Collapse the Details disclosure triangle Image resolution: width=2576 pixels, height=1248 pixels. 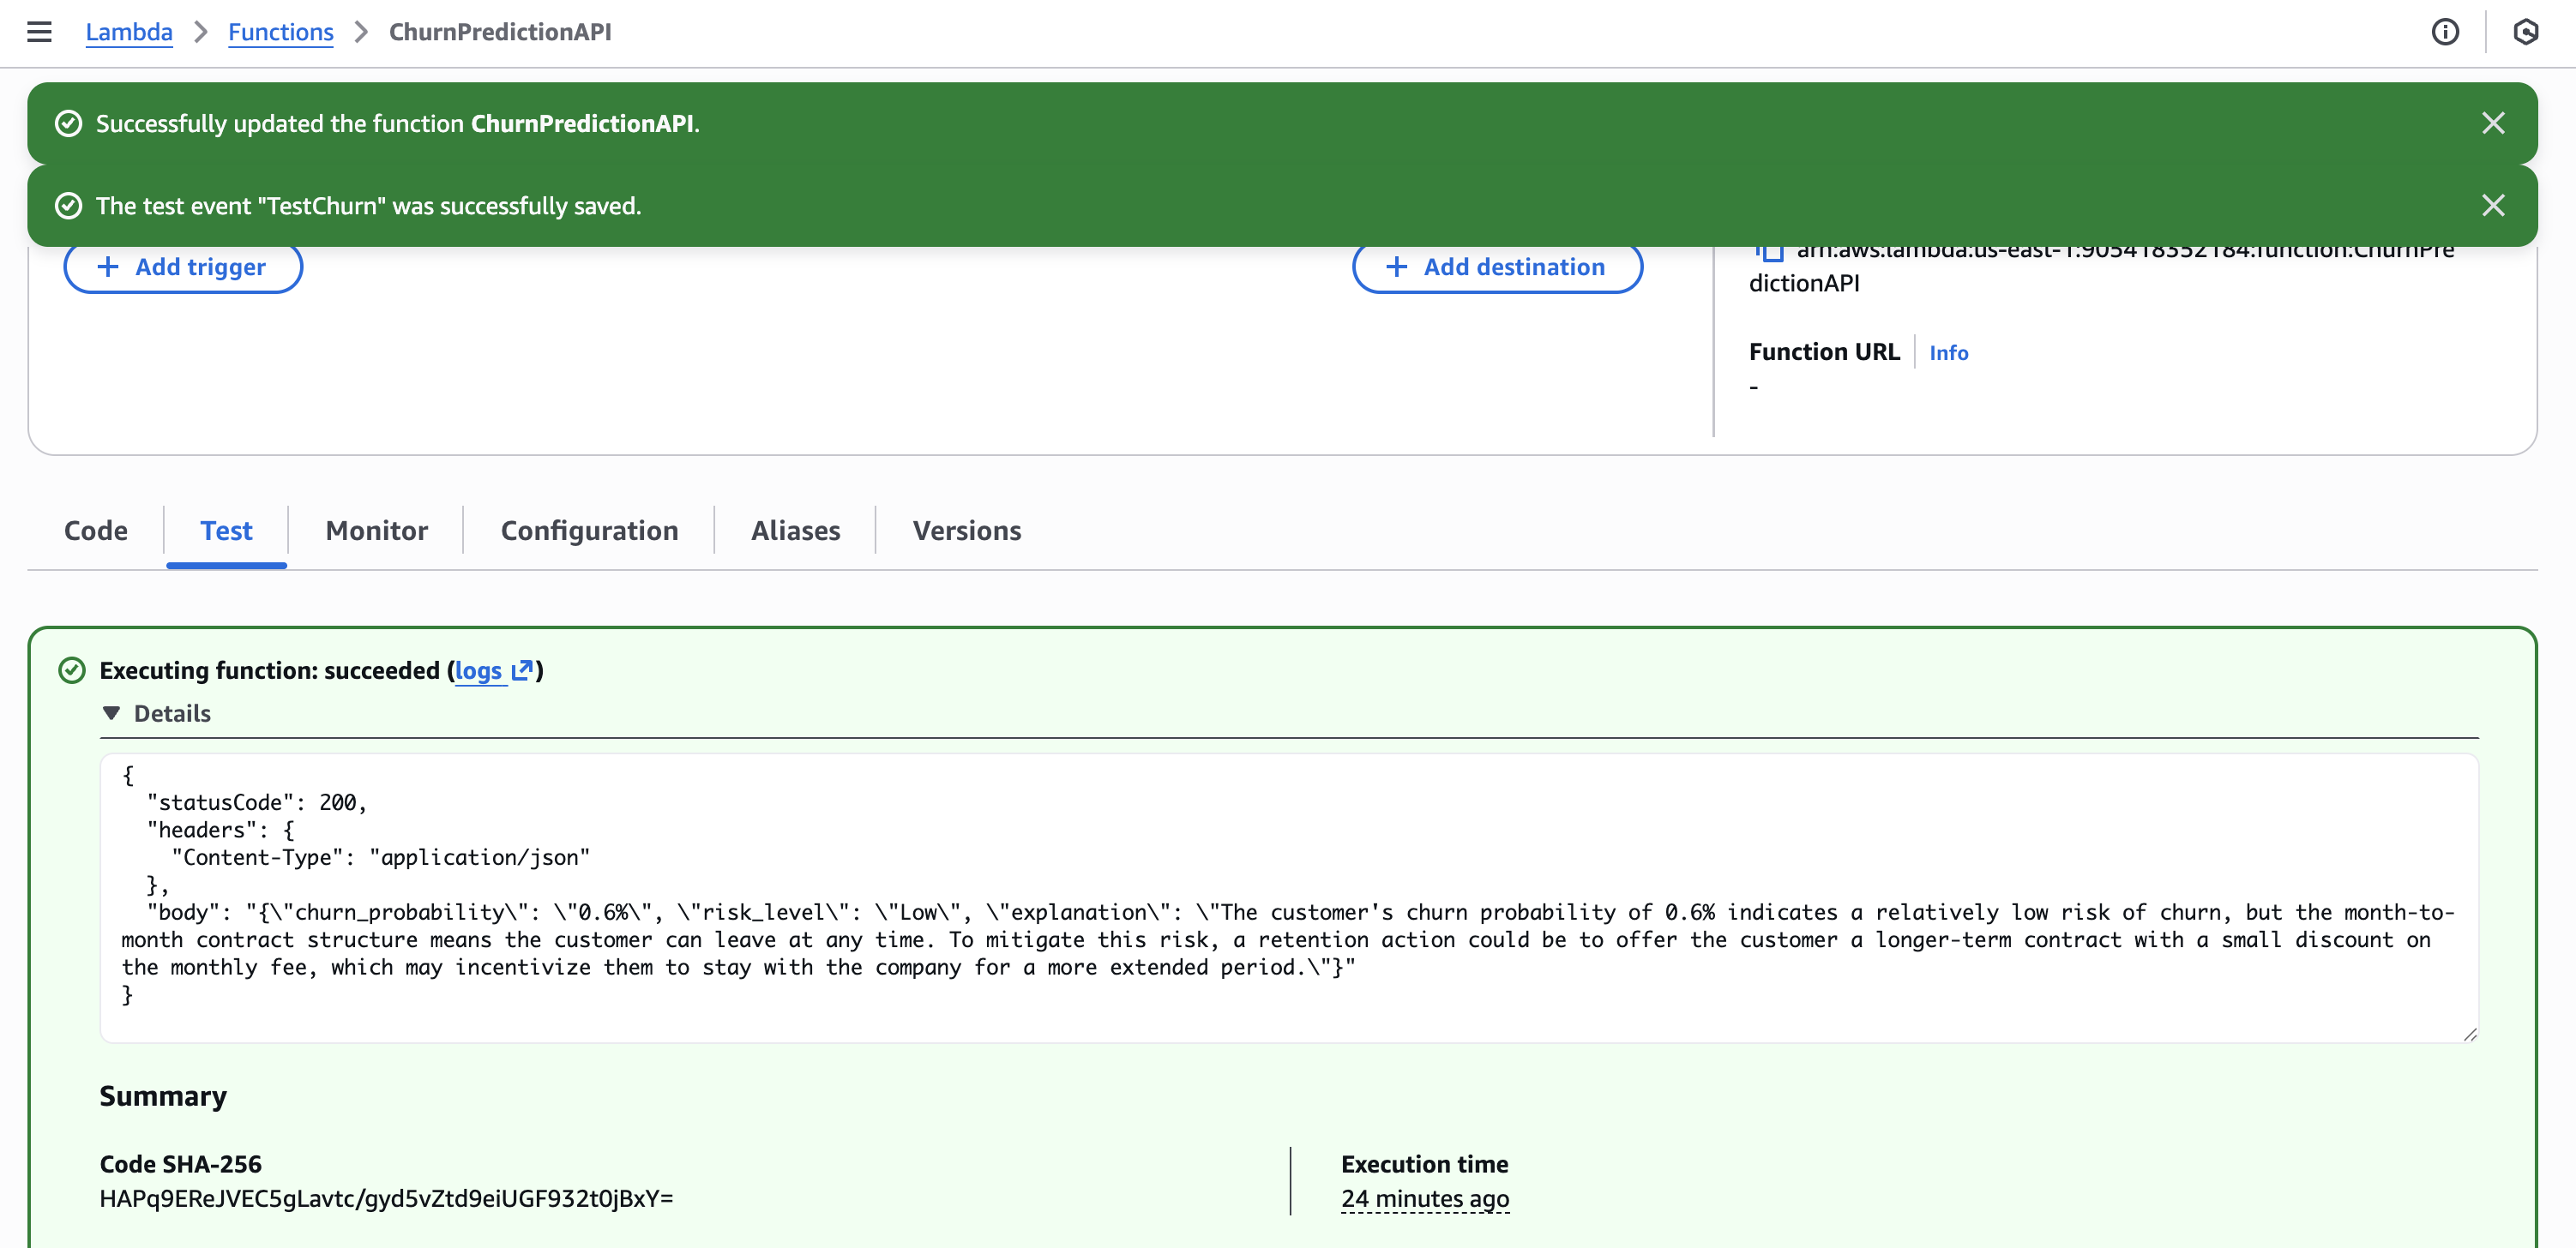pyautogui.click(x=111, y=713)
